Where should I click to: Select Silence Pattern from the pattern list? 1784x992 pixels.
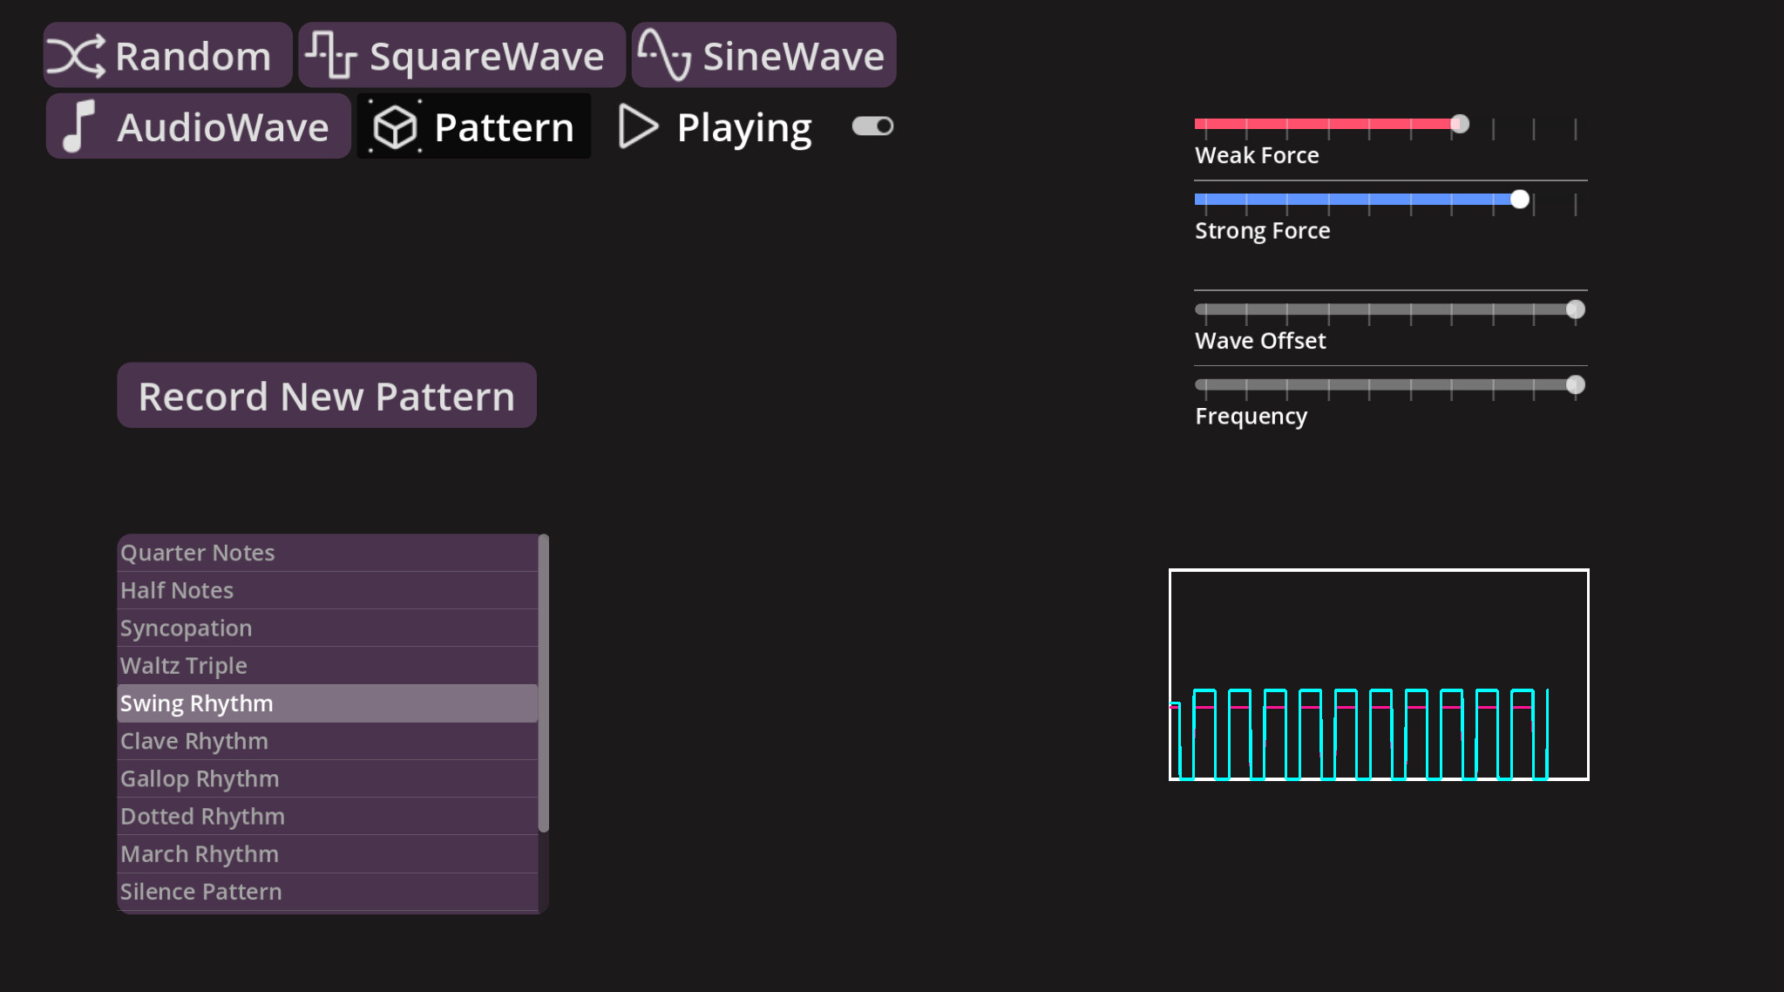[x=327, y=891]
